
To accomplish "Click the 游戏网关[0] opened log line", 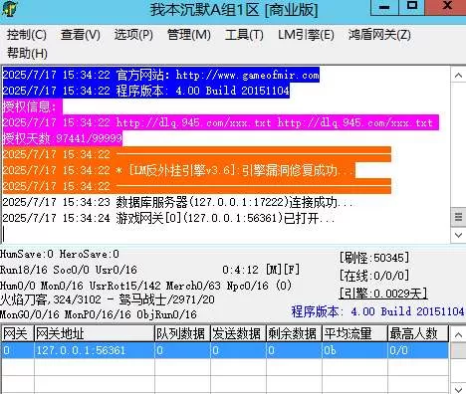I will coord(168,218).
